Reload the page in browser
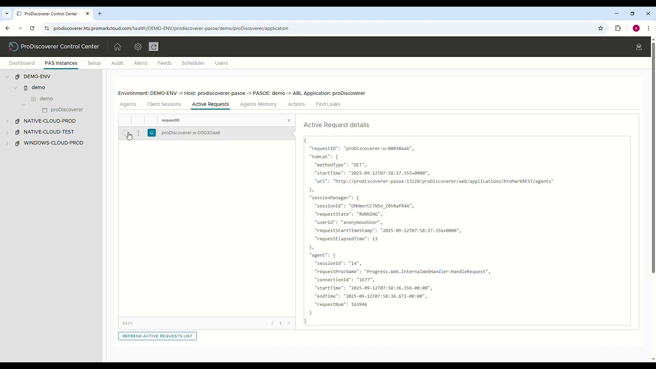The image size is (656, 369). point(32,28)
